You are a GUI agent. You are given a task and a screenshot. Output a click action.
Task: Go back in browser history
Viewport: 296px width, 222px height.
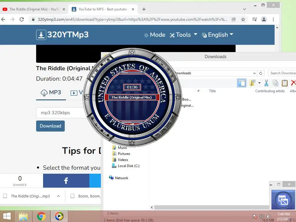pyautogui.click(x=3, y=19)
